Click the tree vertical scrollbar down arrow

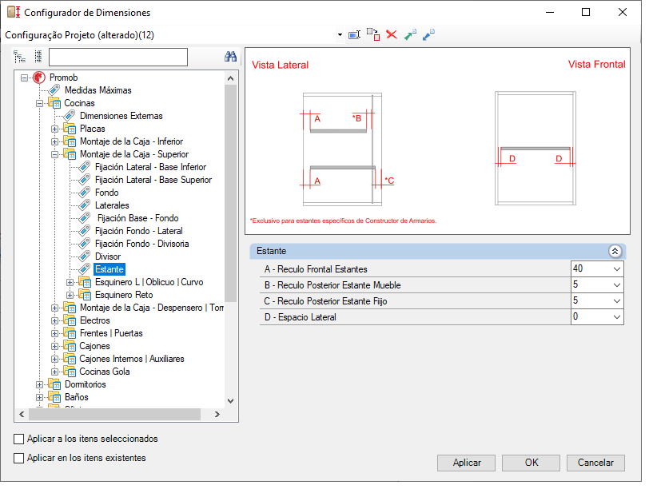[230, 400]
